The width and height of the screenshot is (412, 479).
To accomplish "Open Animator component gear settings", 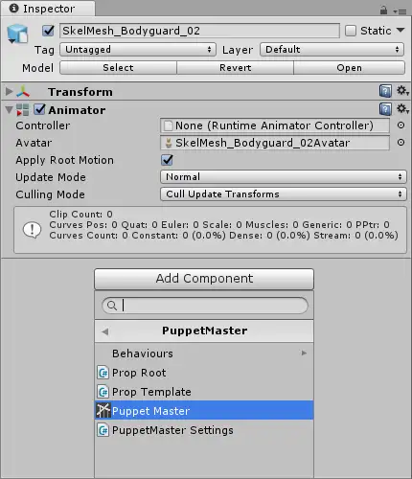I will click(x=402, y=109).
